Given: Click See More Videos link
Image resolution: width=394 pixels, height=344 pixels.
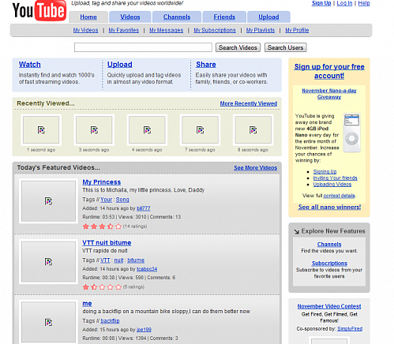Looking at the screenshot, I should [x=256, y=168].
